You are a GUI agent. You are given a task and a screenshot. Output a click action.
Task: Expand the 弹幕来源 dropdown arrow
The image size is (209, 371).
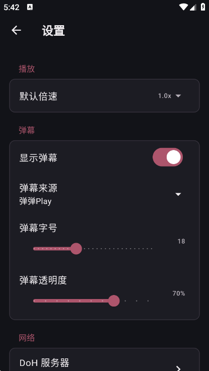click(178, 194)
